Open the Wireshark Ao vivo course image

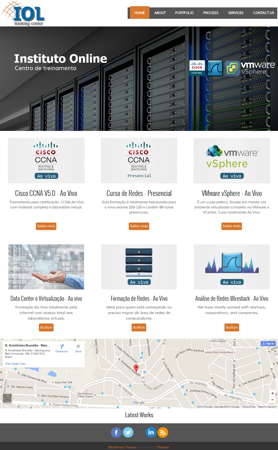(232, 267)
